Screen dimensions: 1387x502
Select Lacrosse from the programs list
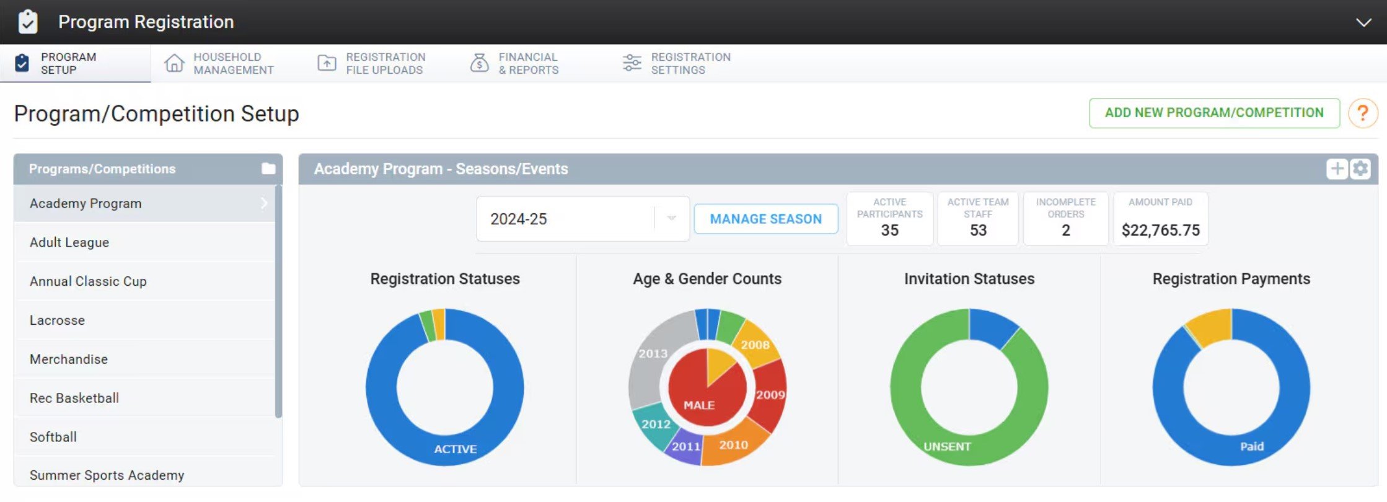[57, 320]
